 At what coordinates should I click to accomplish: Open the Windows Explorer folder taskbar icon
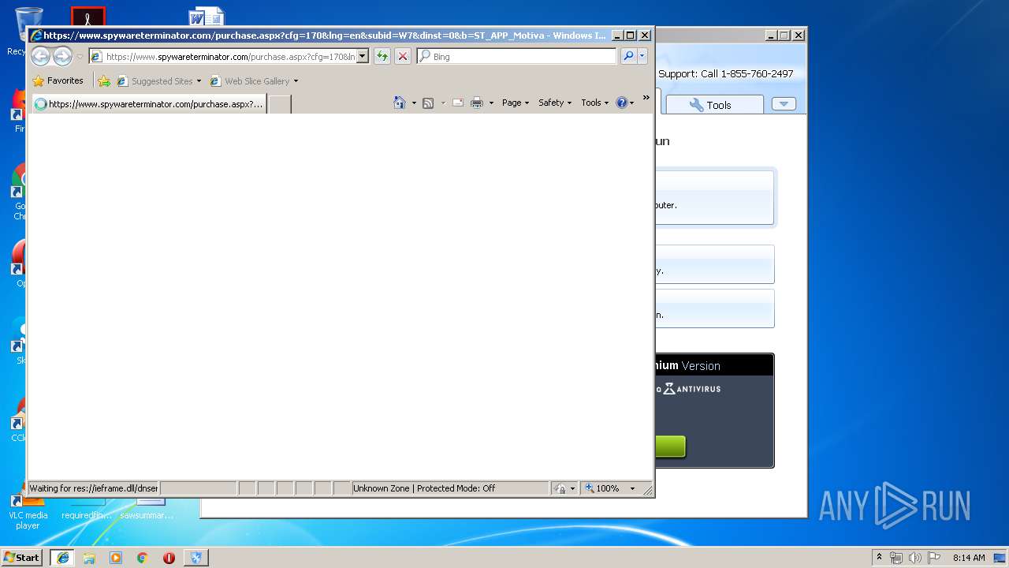coord(89,558)
